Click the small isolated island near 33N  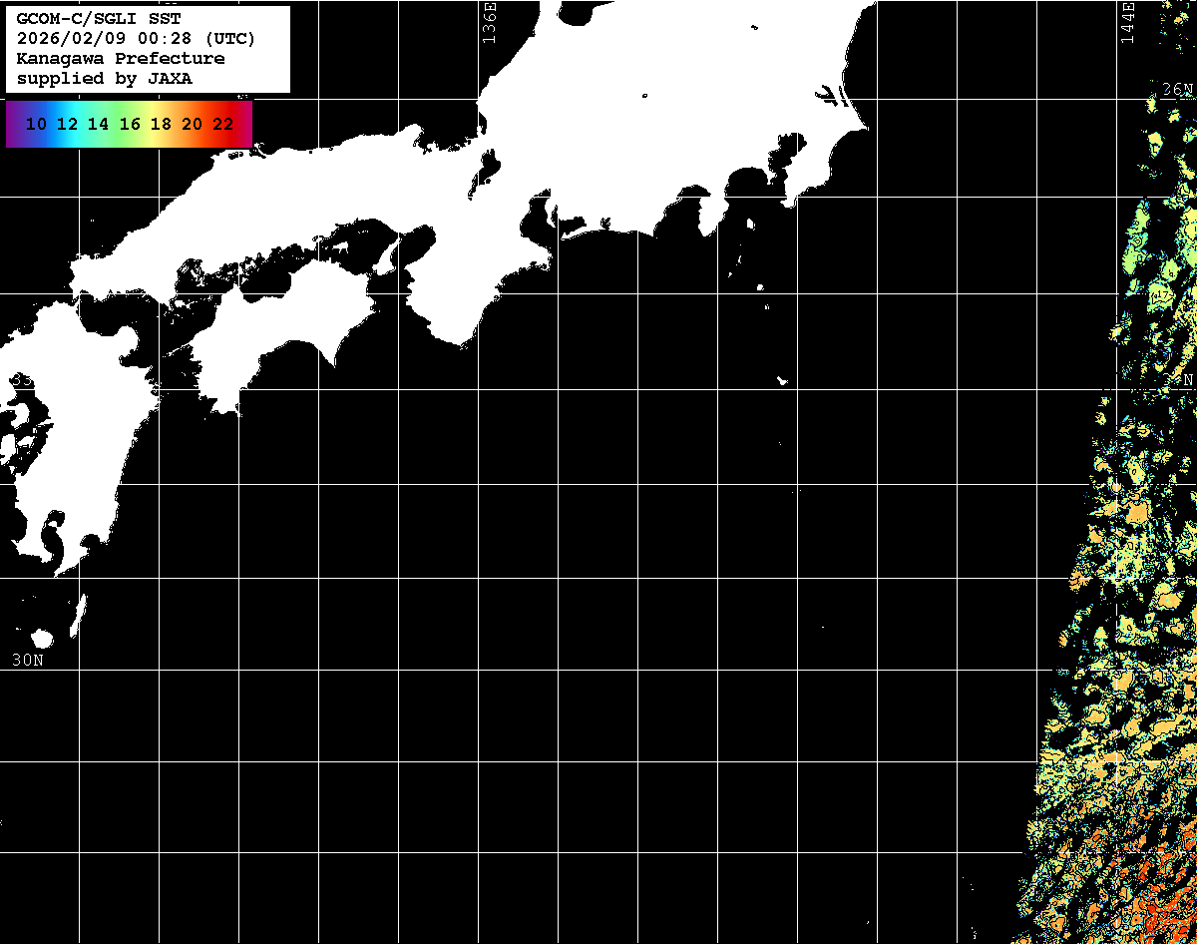[782, 380]
